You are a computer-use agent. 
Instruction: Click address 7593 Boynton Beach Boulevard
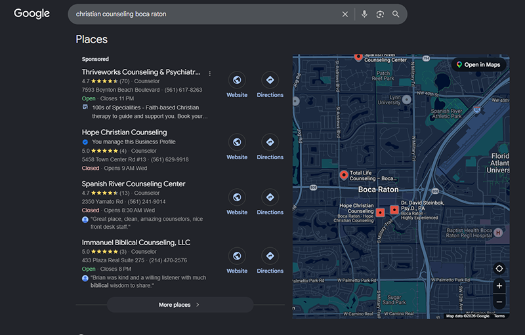(x=121, y=90)
